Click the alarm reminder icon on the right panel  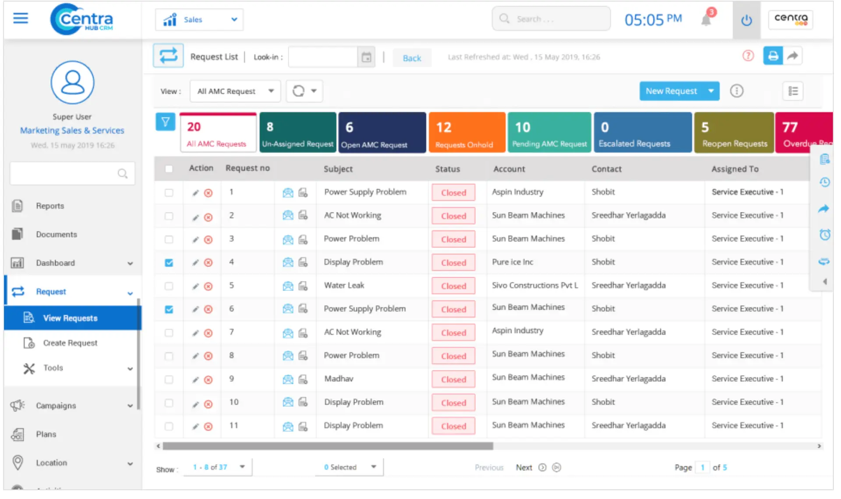pyautogui.click(x=824, y=235)
